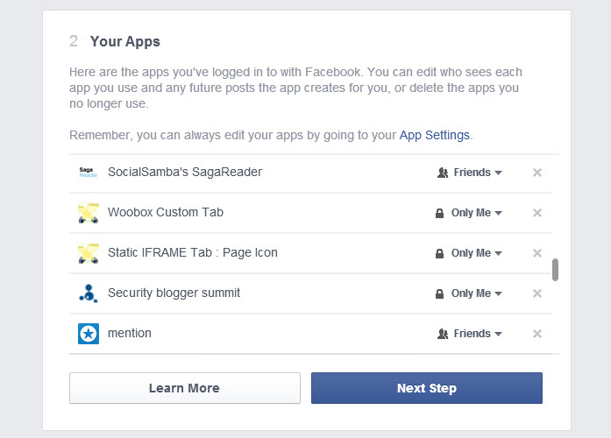Click the Security blogger summit app icon
This screenshot has width=611, height=438.
tap(89, 293)
